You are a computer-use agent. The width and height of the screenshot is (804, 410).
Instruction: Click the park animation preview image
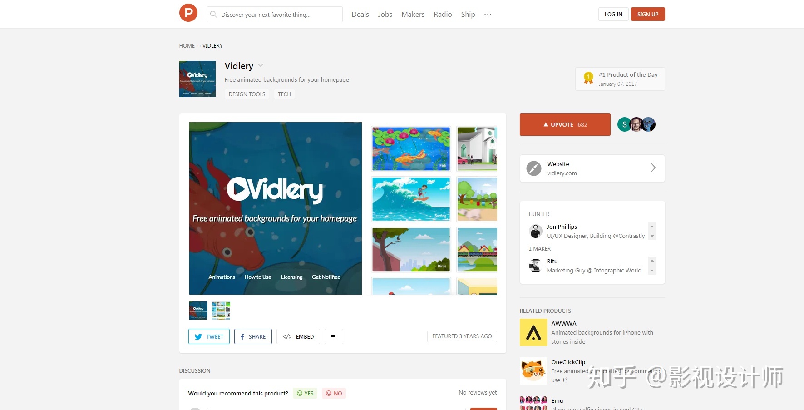click(477, 199)
